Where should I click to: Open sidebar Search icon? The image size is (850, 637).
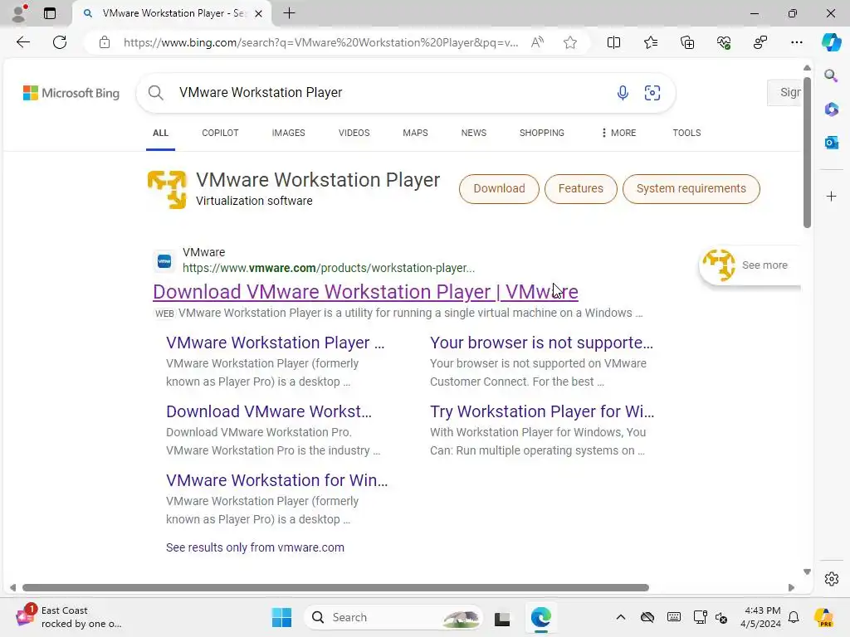(x=831, y=75)
